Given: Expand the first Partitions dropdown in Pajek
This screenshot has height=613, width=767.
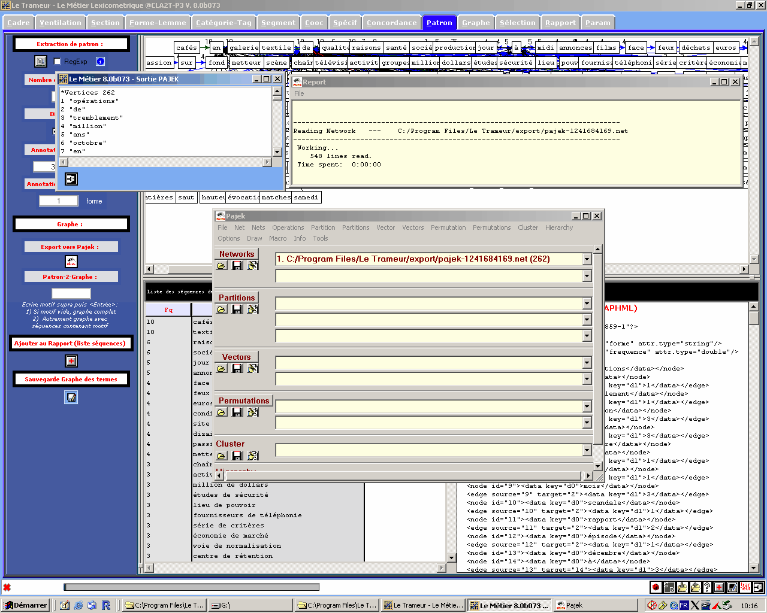Looking at the screenshot, I should click(587, 304).
